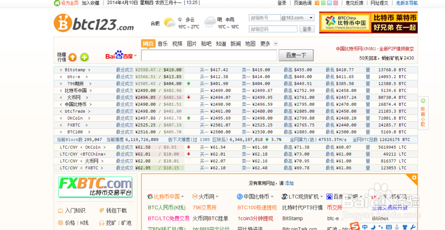
Task: Click into the Baidu search text box
Action: click(209, 55)
